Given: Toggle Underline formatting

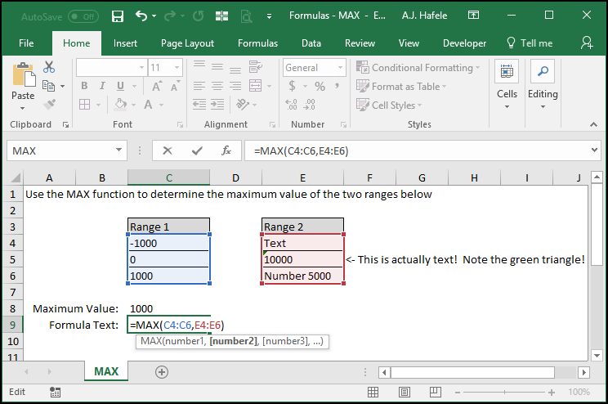Looking at the screenshot, I should point(121,86).
